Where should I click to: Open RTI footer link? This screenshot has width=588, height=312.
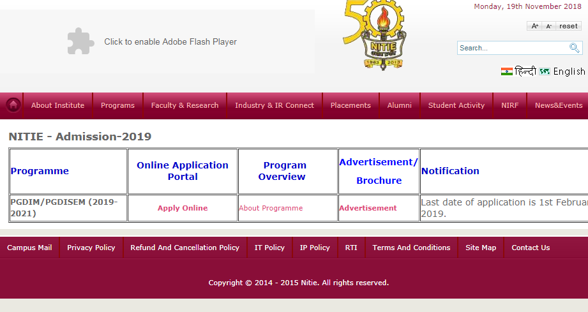[x=351, y=248]
